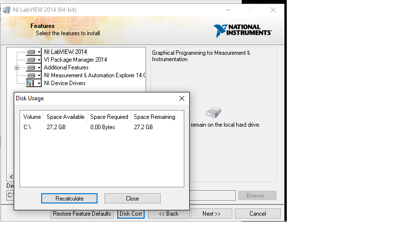Proceed with the Next >> button

(x=211, y=214)
